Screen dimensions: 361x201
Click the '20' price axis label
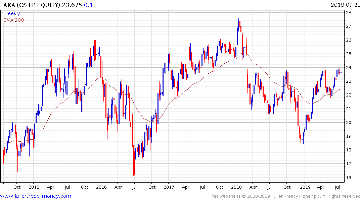pos(349,122)
